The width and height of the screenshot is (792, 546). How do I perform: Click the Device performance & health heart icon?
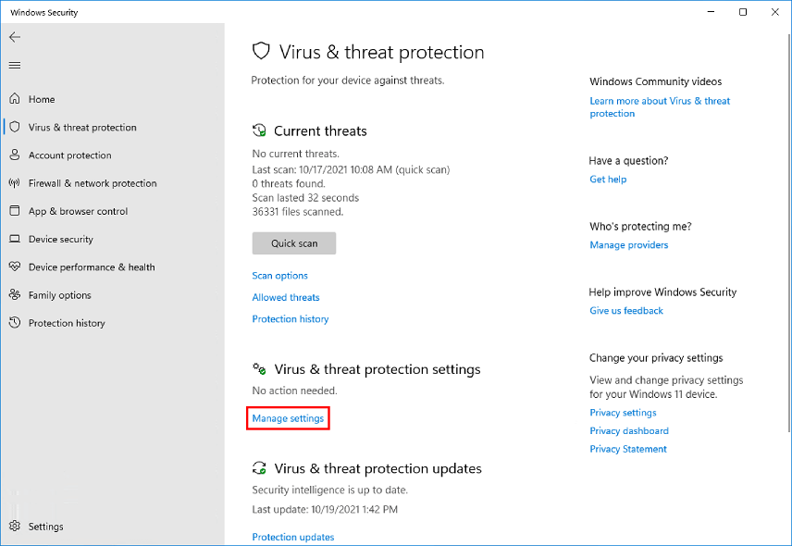14,267
